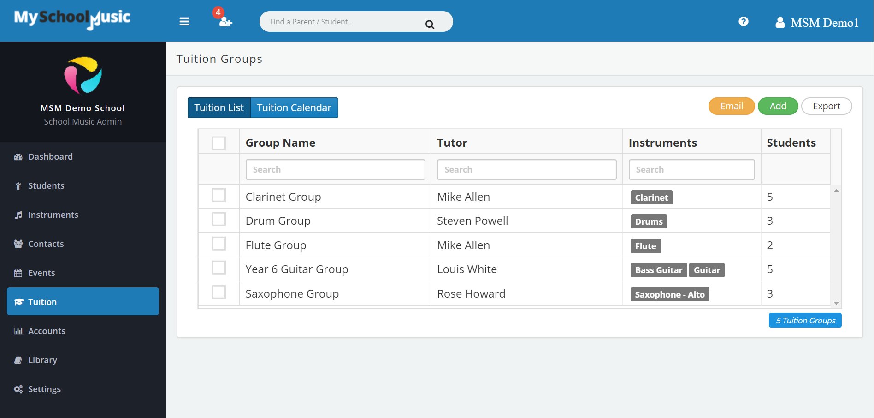
Task: Click the table scrollbar down arrow
Action: tap(836, 303)
